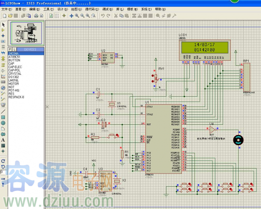Click the rotate clockwise icon
Viewport: 261px width, 209px height.
(x=3, y=161)
